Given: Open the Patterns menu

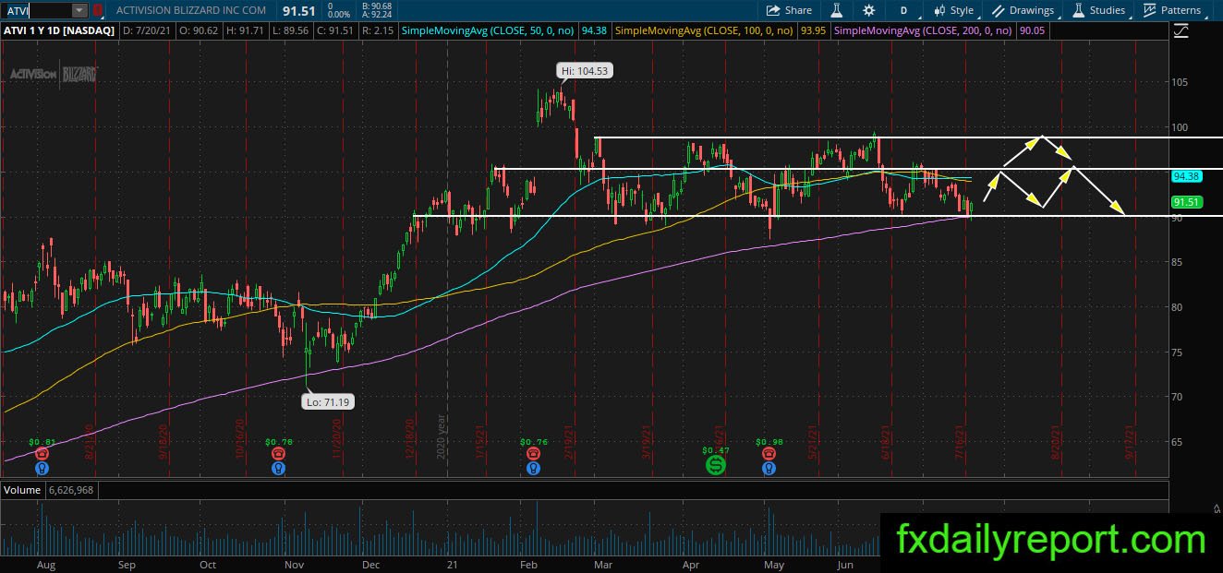Looking at the screenshot, I should pyautogui.click(x=1172, y=10).
